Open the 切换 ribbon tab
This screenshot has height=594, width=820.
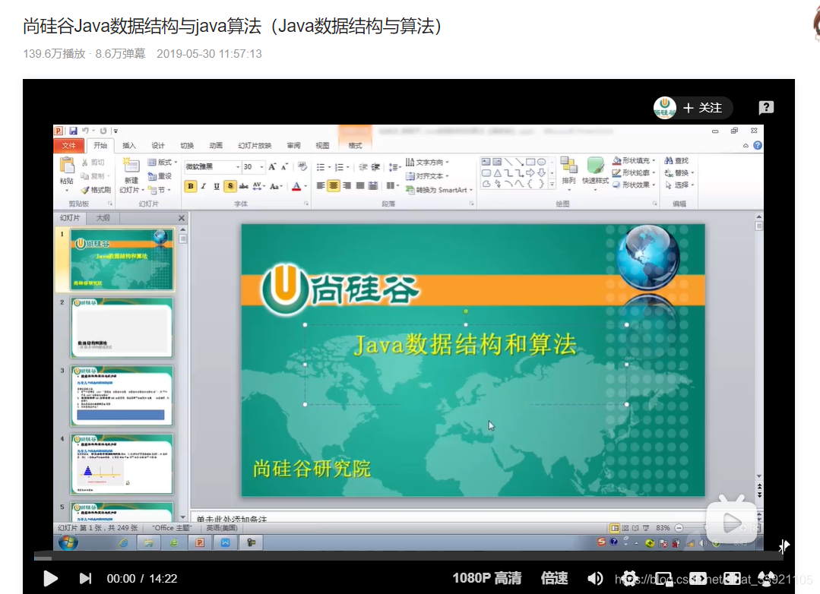click(187, 145)
